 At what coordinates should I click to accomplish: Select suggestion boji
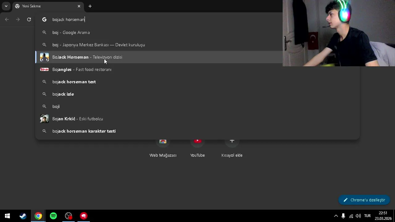[197, 106]
